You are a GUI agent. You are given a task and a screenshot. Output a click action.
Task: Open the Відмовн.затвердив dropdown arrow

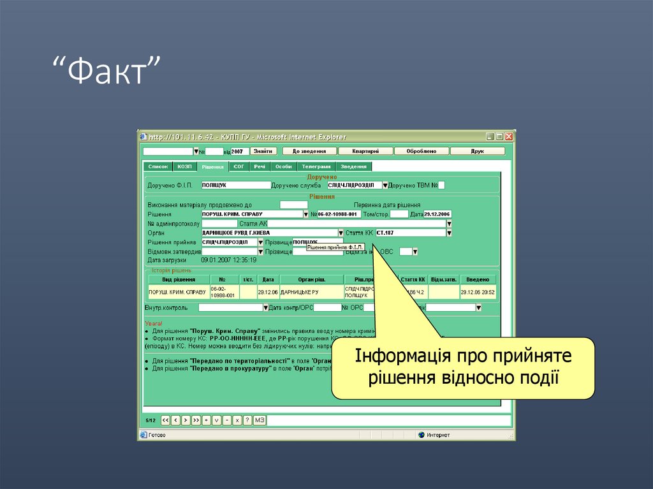click(261, 252)
